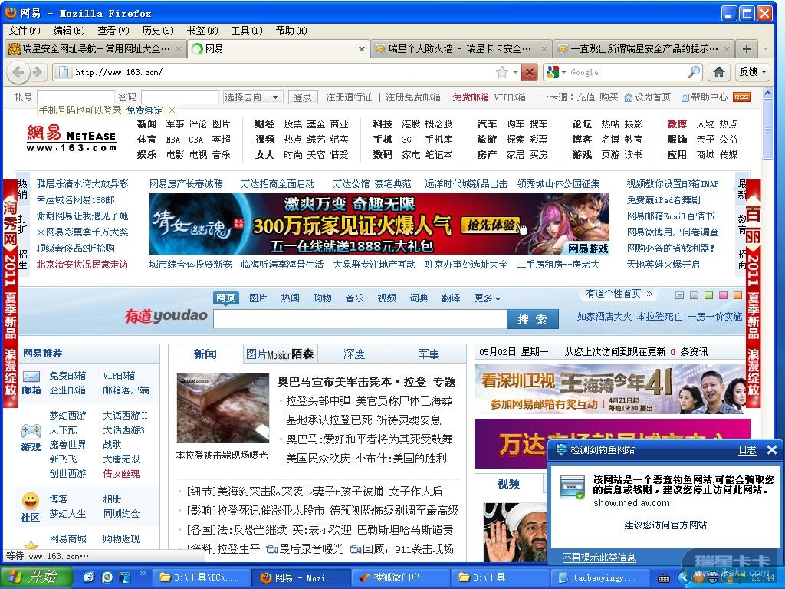Dismiss the 手机号码也可以登录 tooltip

(x=172, y=110)
